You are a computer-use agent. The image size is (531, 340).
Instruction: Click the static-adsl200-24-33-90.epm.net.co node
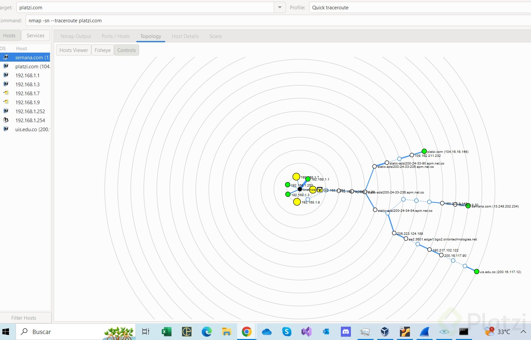click(x=387, y=163)
